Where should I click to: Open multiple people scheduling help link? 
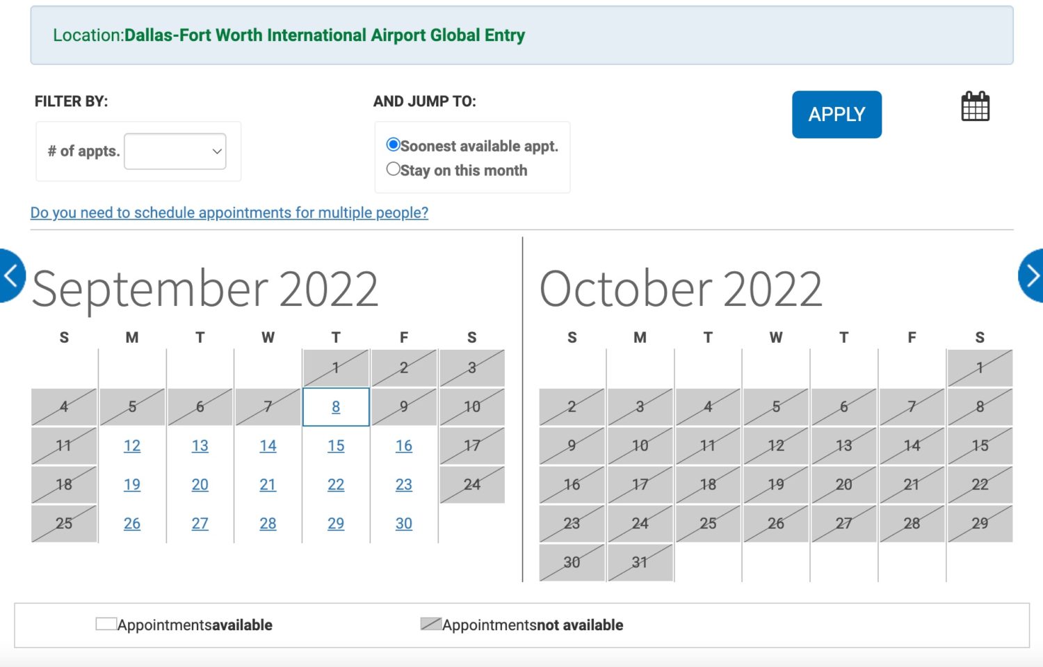tap(229, 213)
